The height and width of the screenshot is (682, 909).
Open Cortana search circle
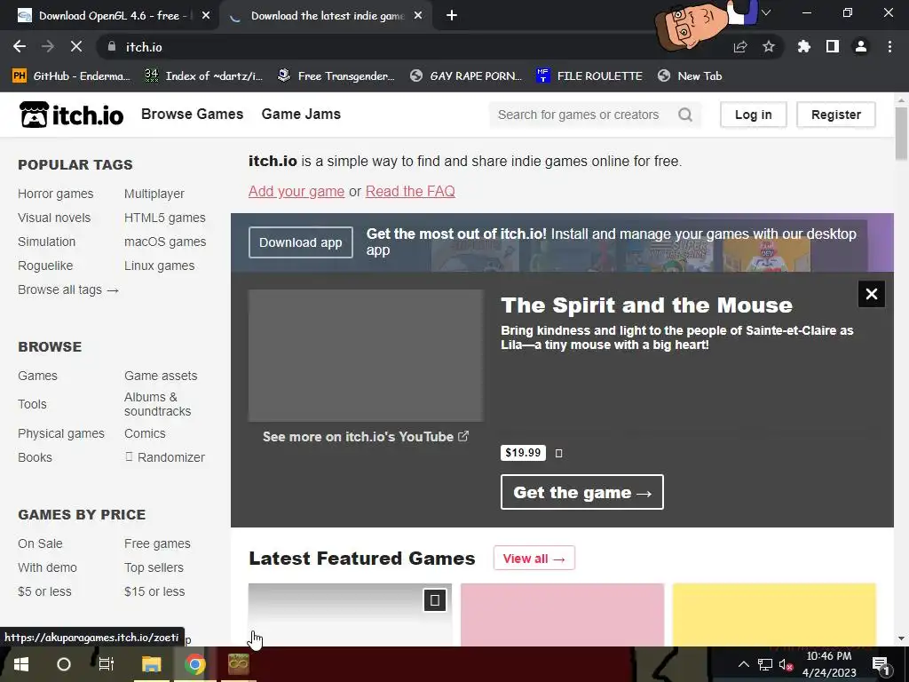pyautogui.click(x=64, y=664)
